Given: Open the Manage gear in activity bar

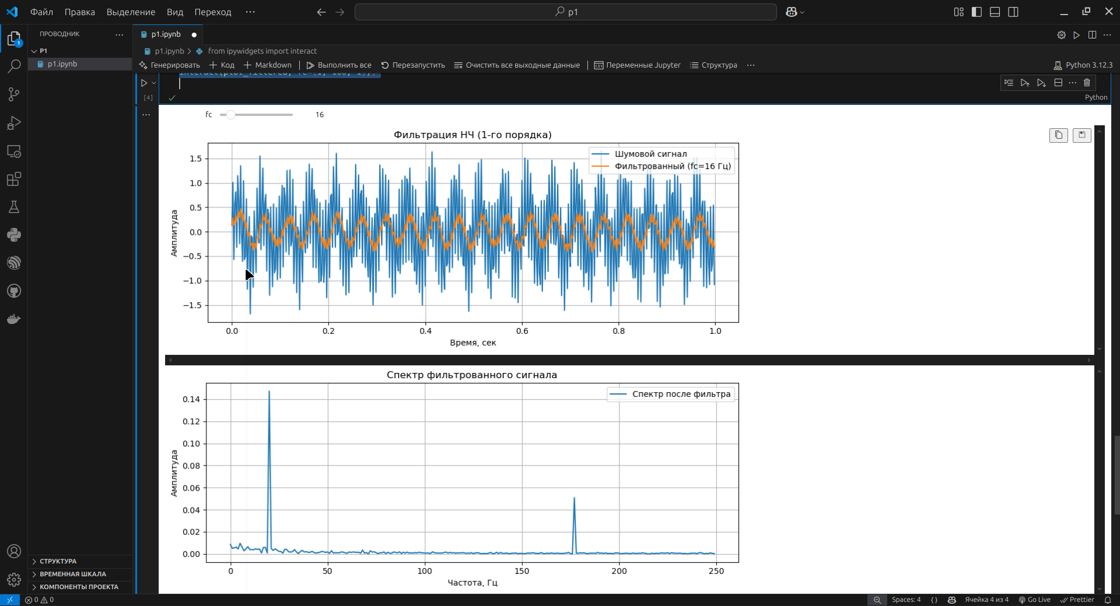Looking at the screenshot, I should [x=14, y=579].
